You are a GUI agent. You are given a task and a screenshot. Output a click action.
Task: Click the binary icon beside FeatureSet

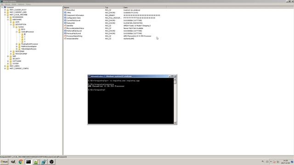pos(65,23)
